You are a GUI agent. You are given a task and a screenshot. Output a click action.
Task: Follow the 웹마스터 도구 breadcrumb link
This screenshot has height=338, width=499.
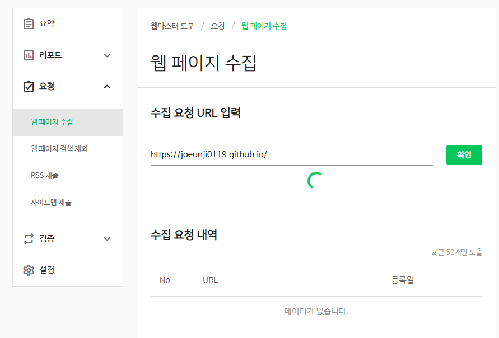[172, 26]
